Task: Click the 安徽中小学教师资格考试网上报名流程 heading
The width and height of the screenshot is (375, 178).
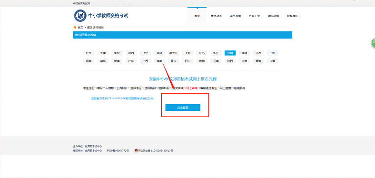Action: 183,79
